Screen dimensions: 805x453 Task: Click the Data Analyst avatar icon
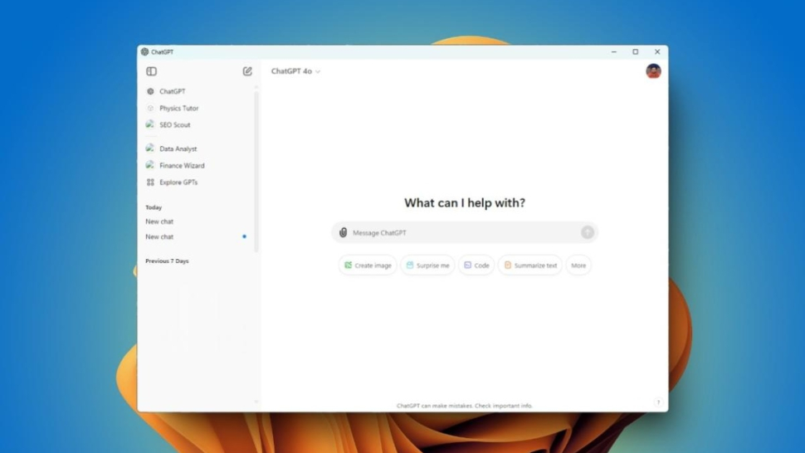(150, 149)
